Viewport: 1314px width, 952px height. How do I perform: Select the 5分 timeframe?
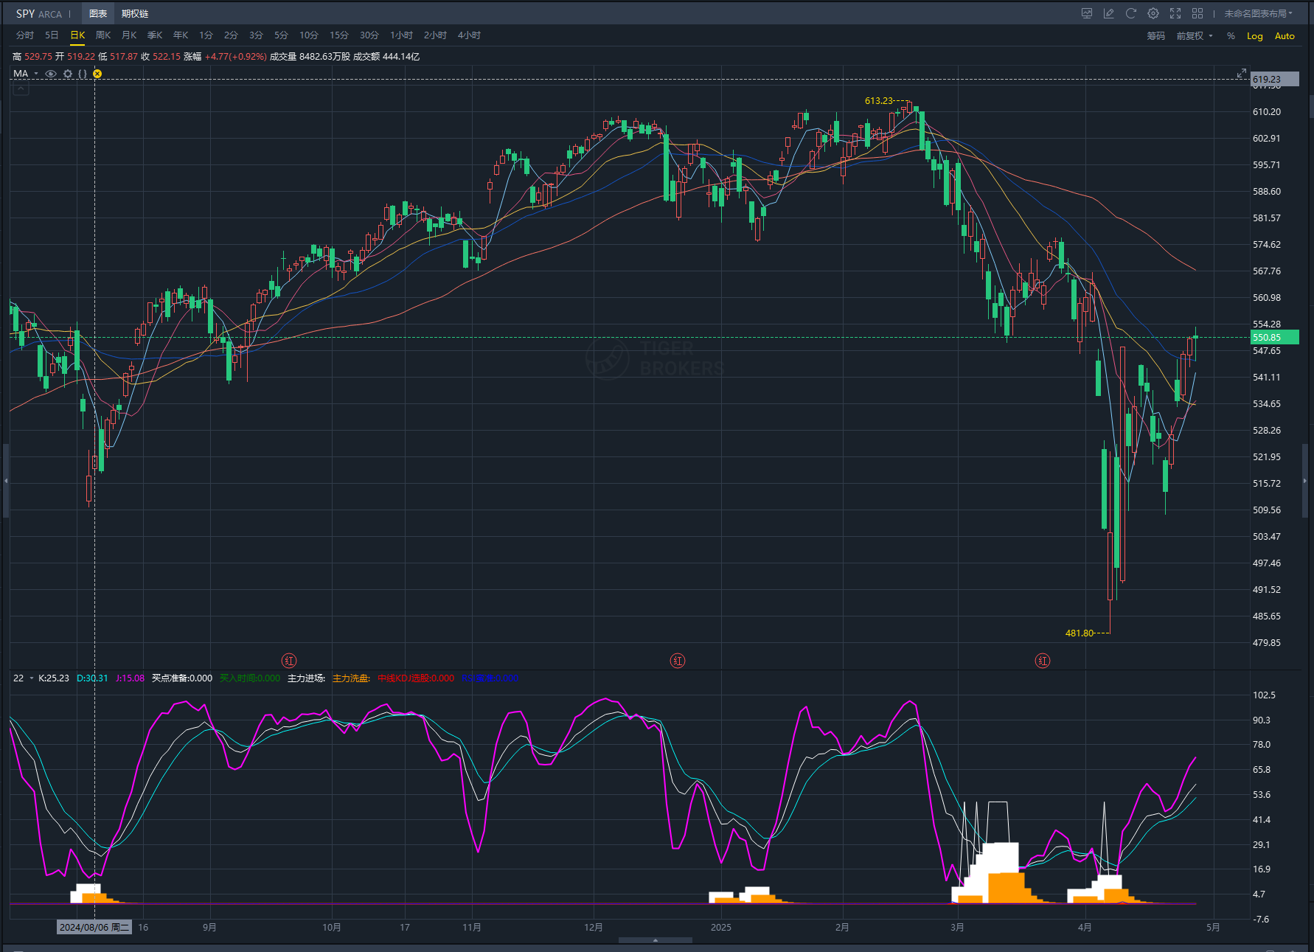tap(281, 35)
